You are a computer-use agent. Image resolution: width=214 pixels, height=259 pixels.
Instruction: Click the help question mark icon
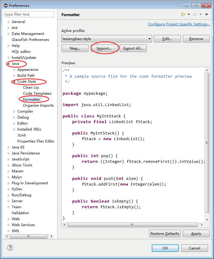click(x=10, y=248)
